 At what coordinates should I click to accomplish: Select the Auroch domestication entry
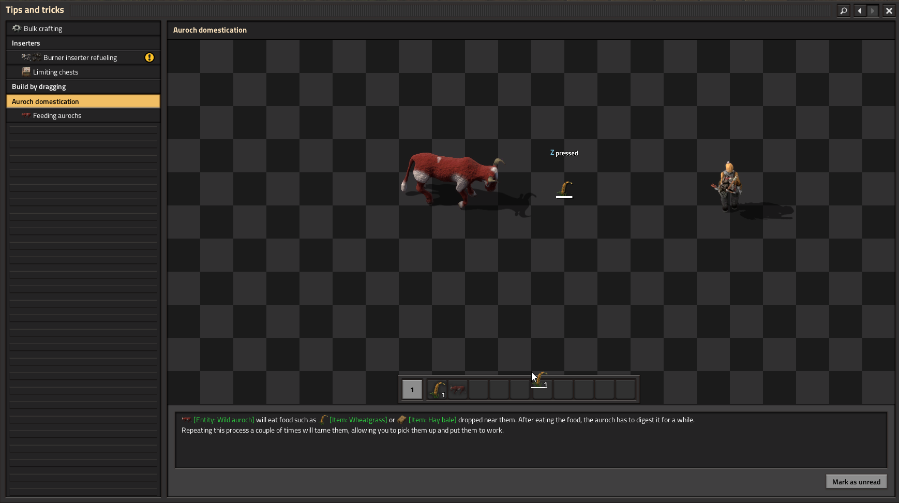[x=83, y=101]
